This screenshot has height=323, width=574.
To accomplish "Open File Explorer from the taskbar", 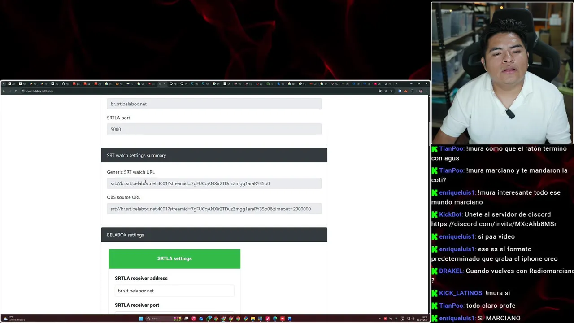I will (252, 319).
